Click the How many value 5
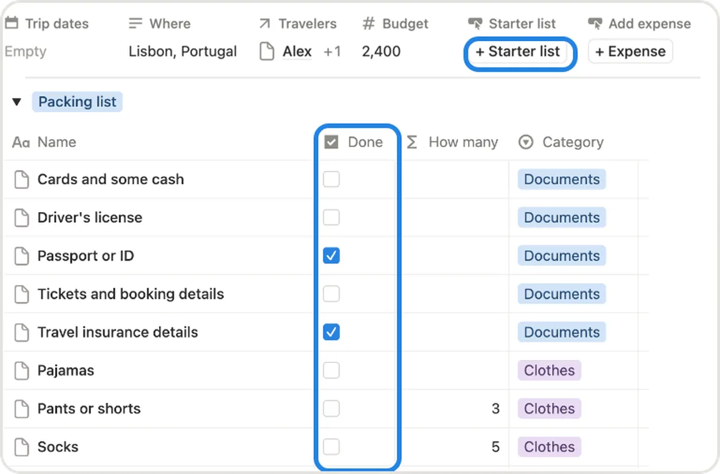This screenshot has height=474, width=720. [495, 447]
